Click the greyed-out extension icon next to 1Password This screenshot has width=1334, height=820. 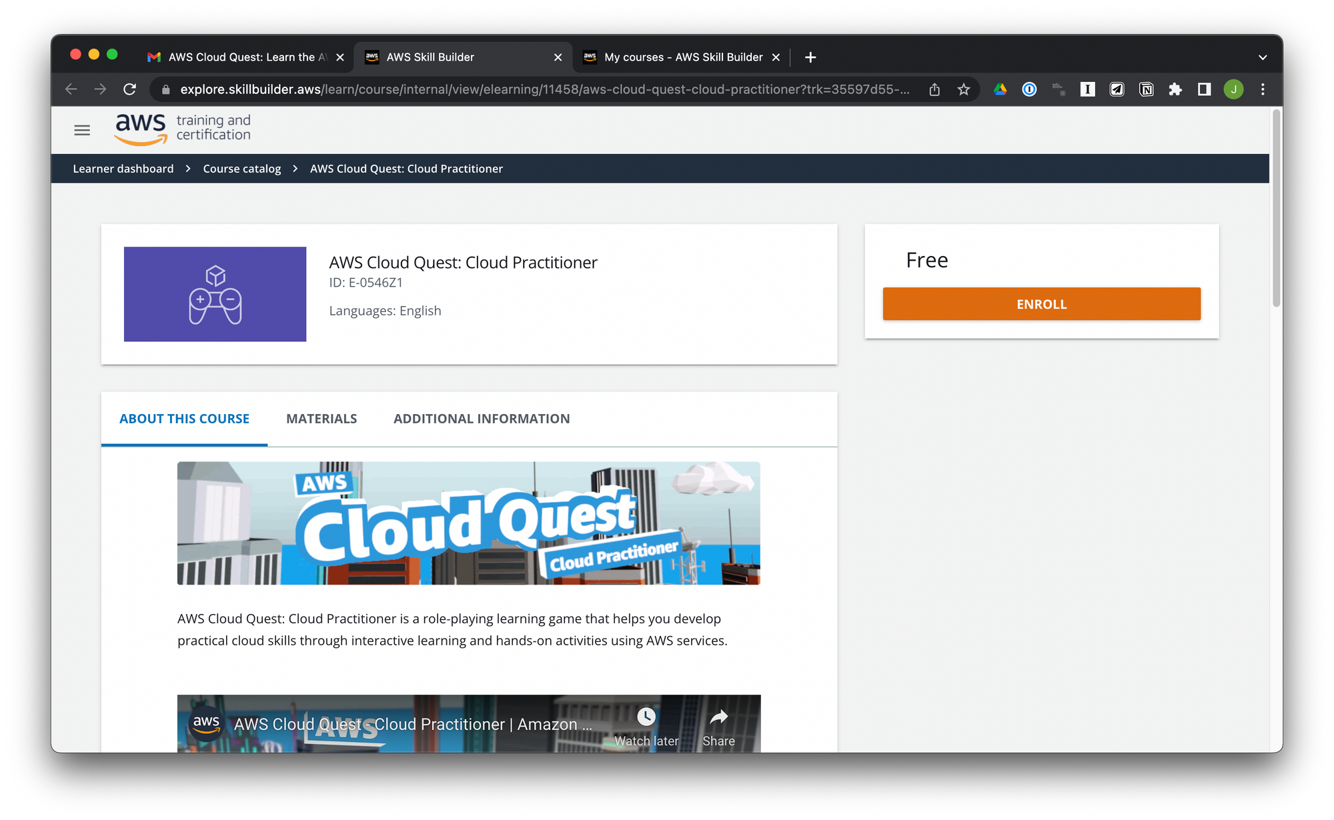point(1059,89)
